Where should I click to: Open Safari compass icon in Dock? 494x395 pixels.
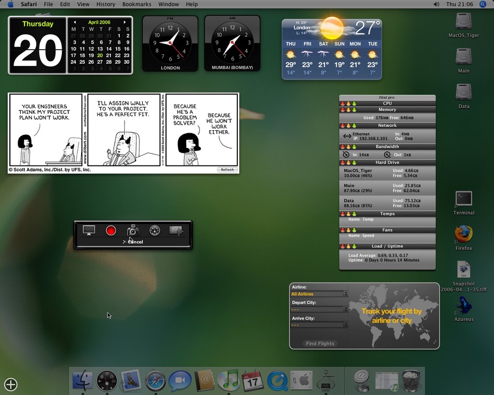pos(155,381)
